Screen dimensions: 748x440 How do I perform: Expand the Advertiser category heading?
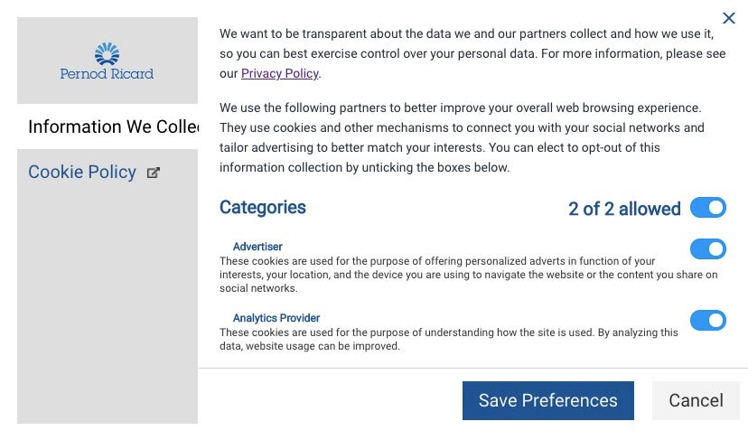tap(257, 247)
